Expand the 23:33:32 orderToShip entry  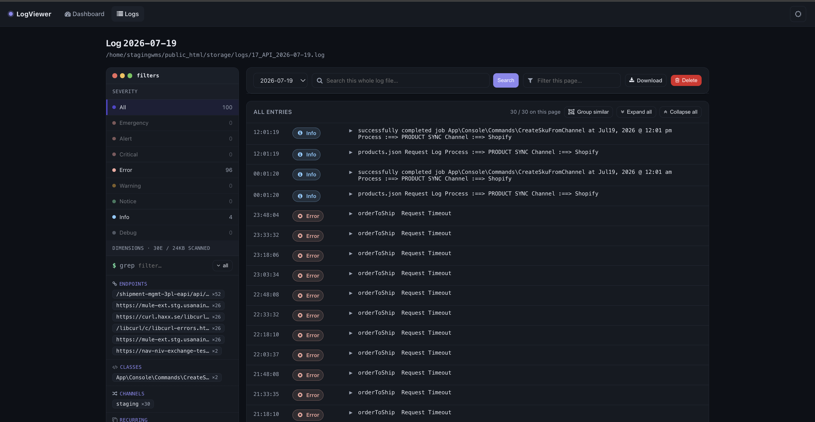(351, 233)
